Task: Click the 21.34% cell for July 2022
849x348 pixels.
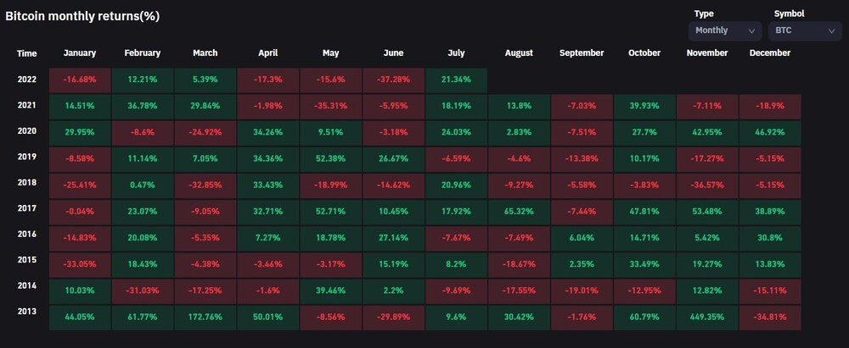Action: [x=457, y=80]
